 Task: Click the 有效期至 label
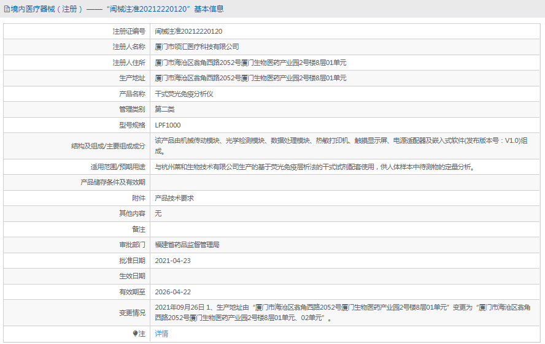(132, 292)
